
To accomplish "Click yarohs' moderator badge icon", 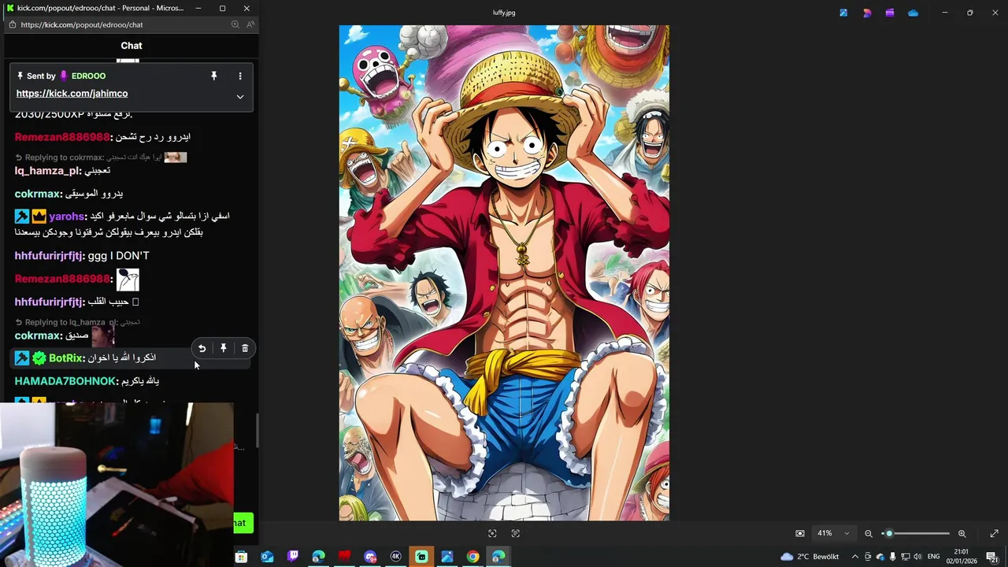I will [22, 217].
